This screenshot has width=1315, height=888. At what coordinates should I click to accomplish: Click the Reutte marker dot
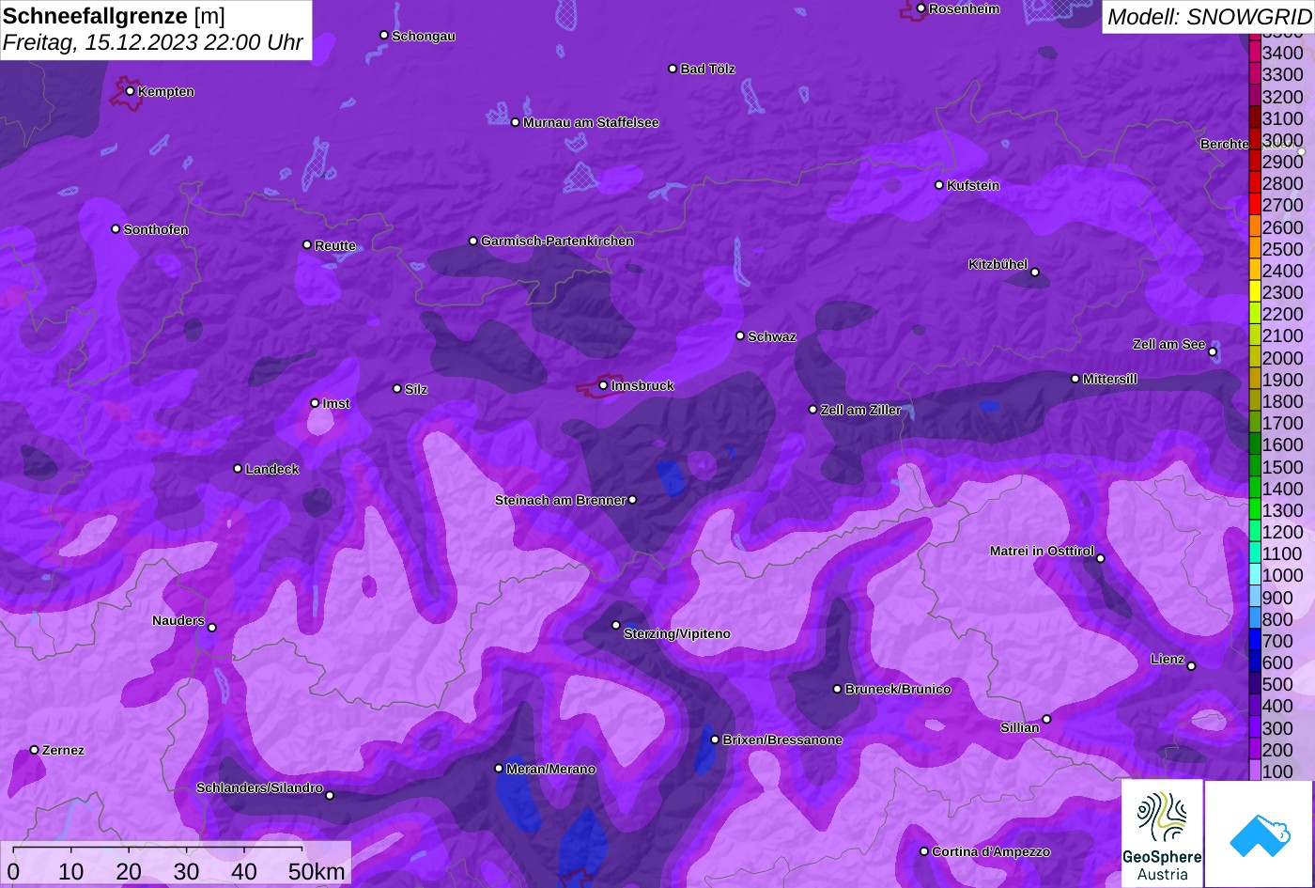pyautogui.click(x=307, y=244)
